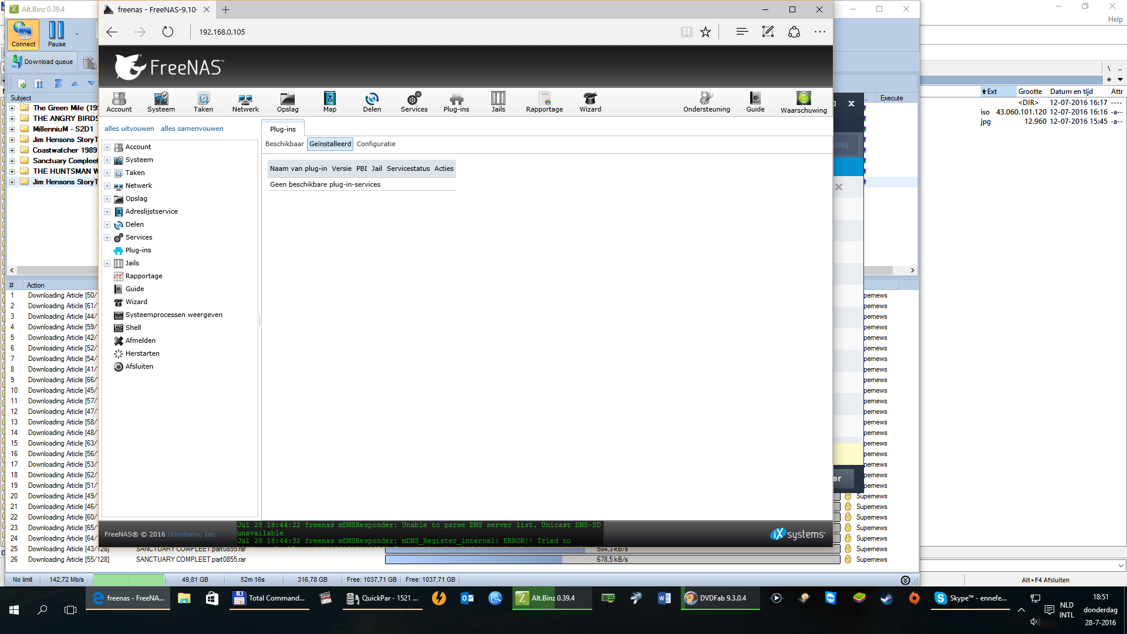1127x634 pixels.
Task: Open the Guide toolbar icon
Action: coord(755,102)
